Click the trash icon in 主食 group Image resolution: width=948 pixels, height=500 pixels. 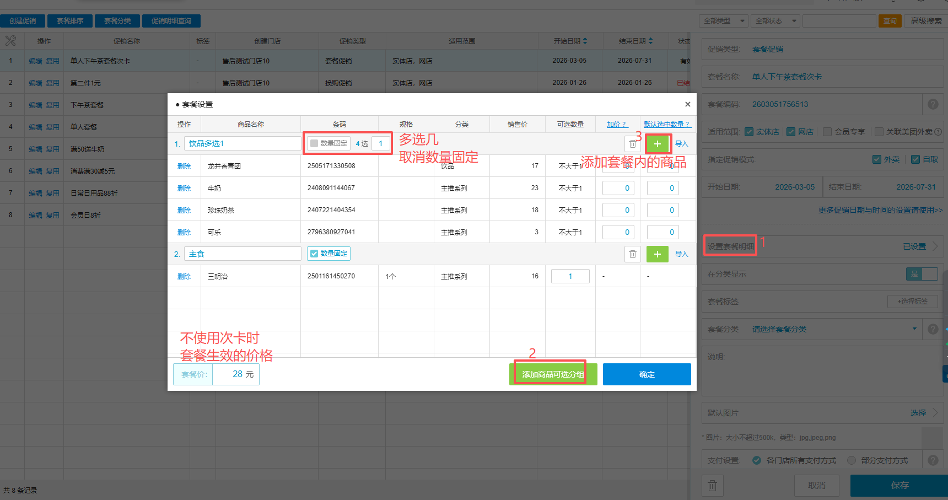pyautogui.click(x=632, y=254)
